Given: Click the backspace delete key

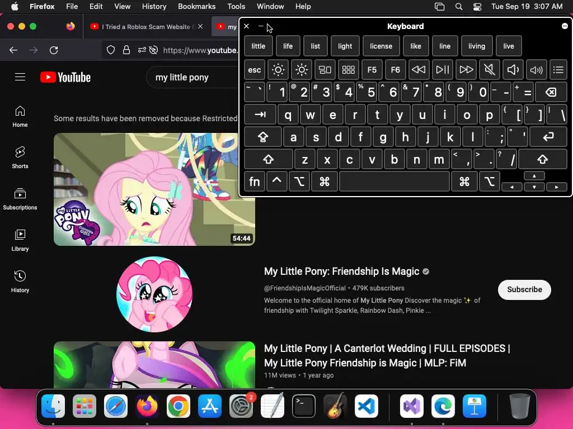Looking at the screenshot, I should click(x=551, y=92).
